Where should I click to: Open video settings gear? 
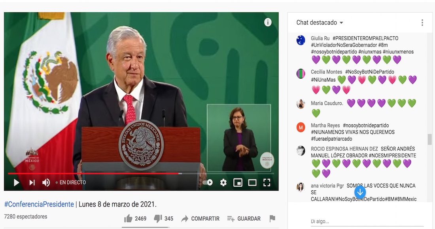click(x=223, y=182)
